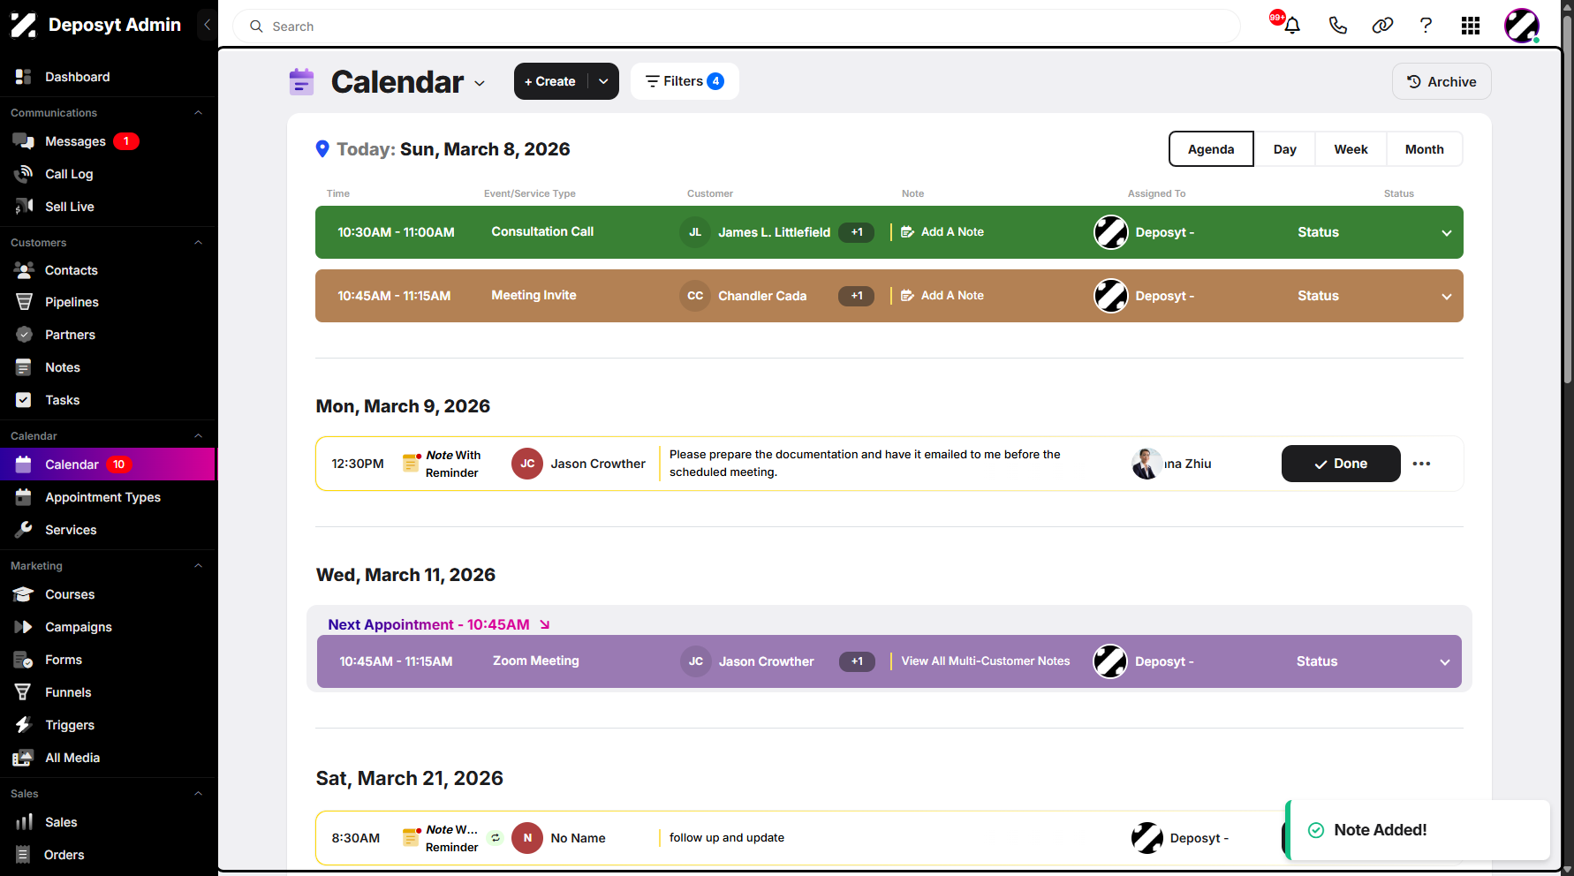
Task: Switch to the Day view tab
Action: [1284, 149]
